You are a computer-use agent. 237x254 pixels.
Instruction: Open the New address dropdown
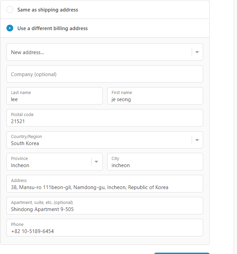pos(105,52)
